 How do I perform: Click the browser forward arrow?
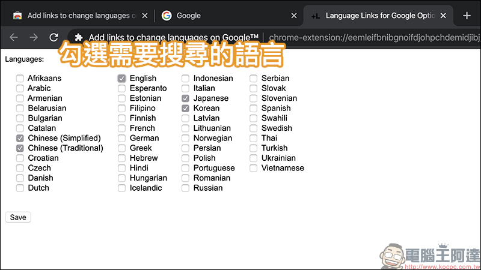click(x=34, y=37)
